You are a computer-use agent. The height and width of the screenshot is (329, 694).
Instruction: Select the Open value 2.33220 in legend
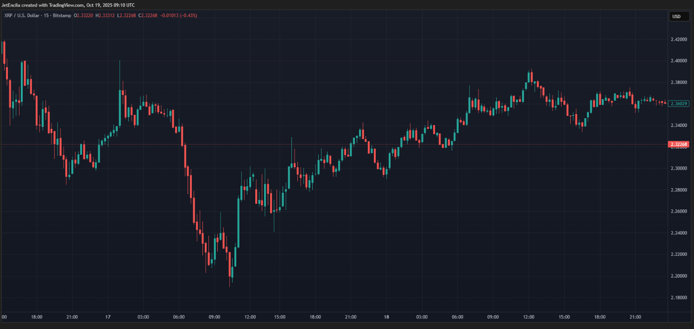pyautogui.click(x=85, y=15)
